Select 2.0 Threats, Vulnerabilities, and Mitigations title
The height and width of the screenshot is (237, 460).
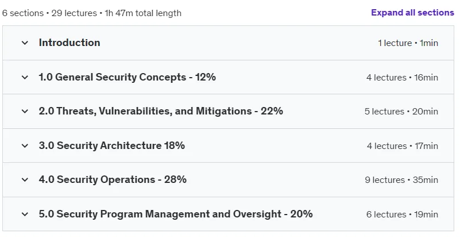click(x=161, y=111)
